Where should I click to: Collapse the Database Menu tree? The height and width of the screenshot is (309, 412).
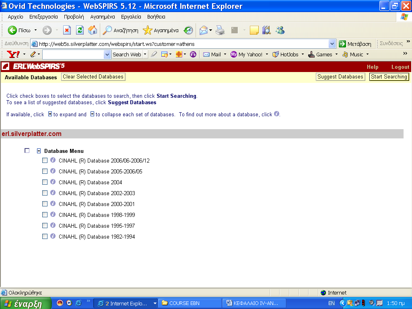coord(39,151)
